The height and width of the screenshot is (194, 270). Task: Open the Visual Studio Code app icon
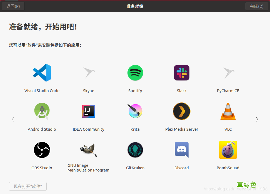pos(42,73)
